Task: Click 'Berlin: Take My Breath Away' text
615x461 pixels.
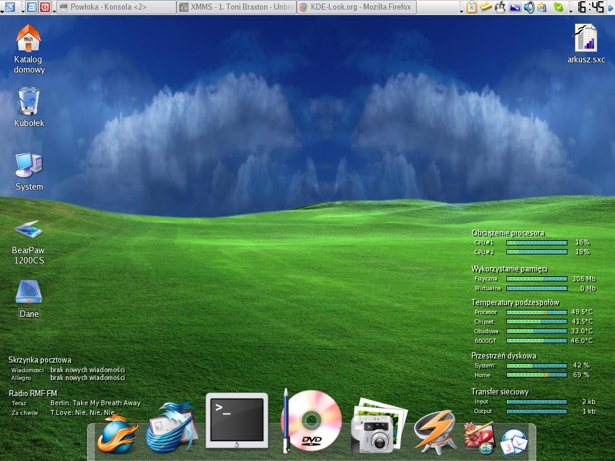Action: click(x=95, y=403)
